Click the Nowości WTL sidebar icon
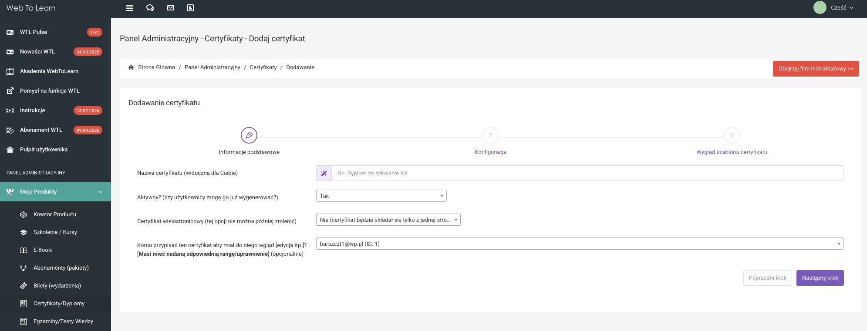This screenshot has width=867, height=331. pos(10,52)
